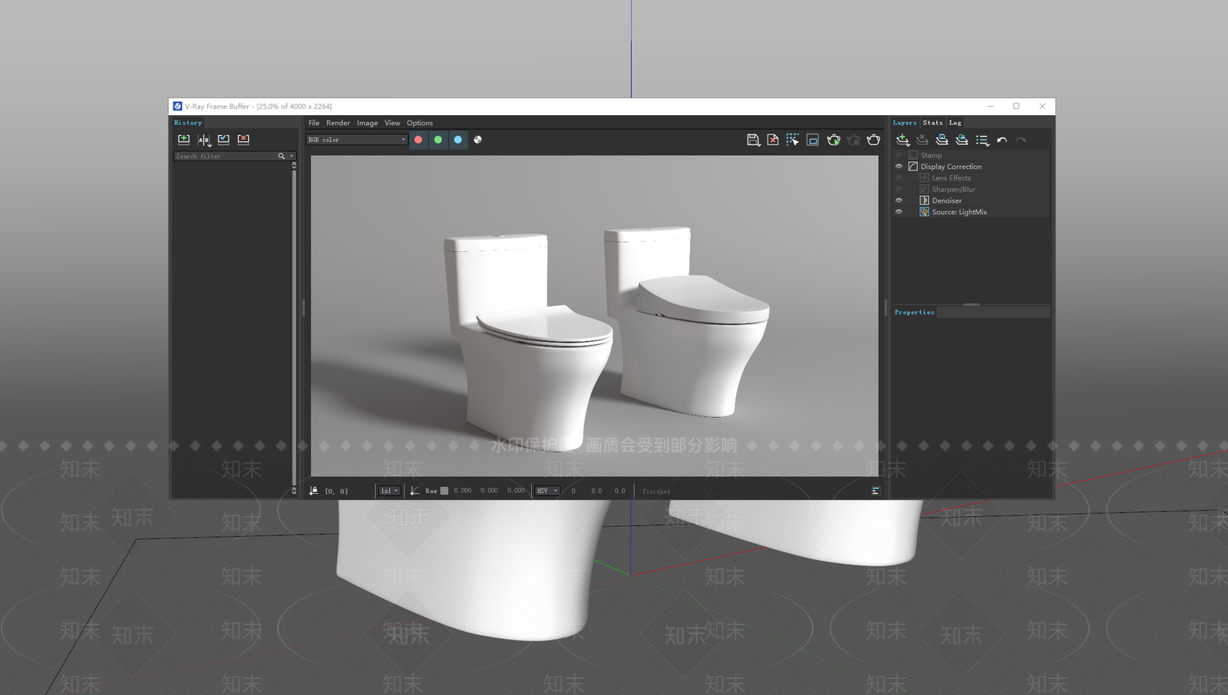Hide the Display Correction layer
1228x695 pixels.
point(899,167)
